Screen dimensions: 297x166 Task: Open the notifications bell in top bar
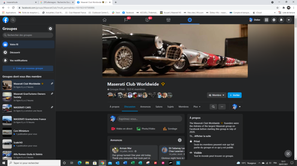281,20
